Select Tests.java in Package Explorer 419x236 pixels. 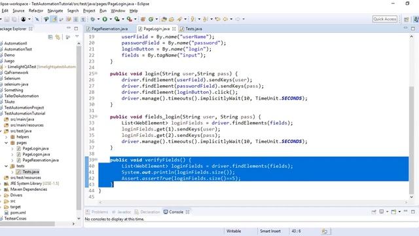coord(31,172)
